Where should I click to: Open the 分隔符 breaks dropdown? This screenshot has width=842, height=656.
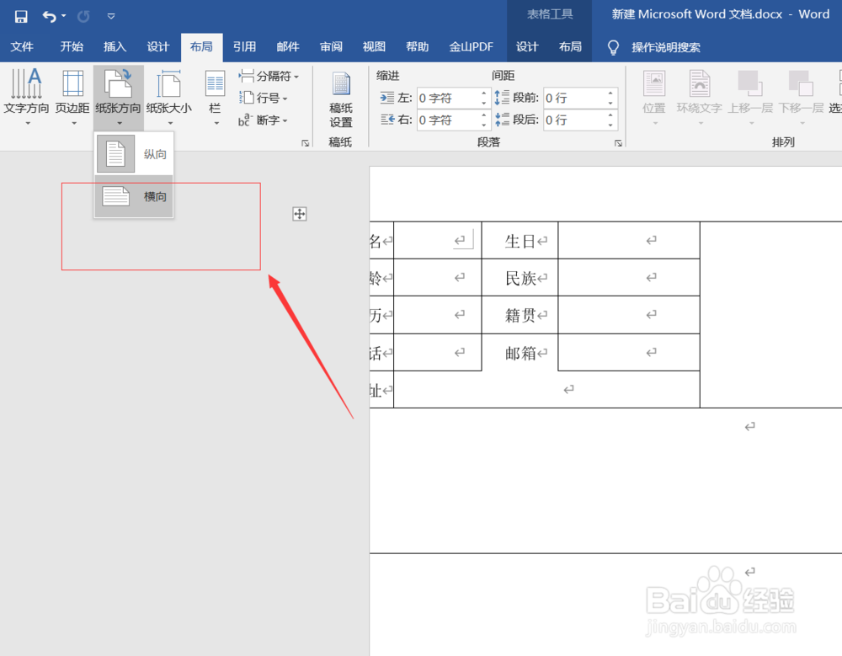point(269,76)
